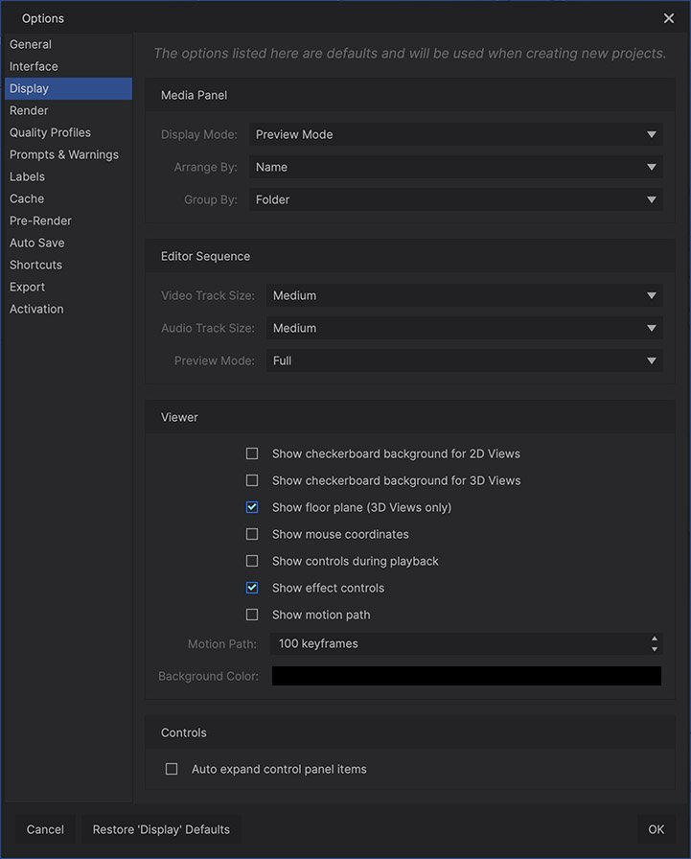Open the Group By Folder dropdown
Viewport: 691px width, 859px height.
(456, 200)
